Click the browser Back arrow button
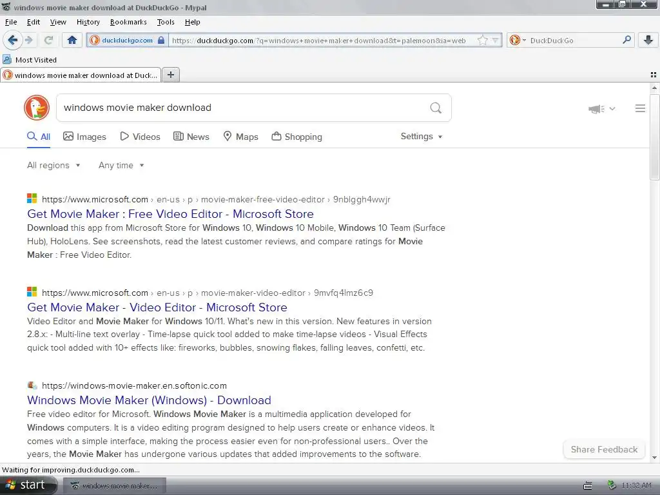The height and width of the screenshot is (495, 660). point(12,40)
